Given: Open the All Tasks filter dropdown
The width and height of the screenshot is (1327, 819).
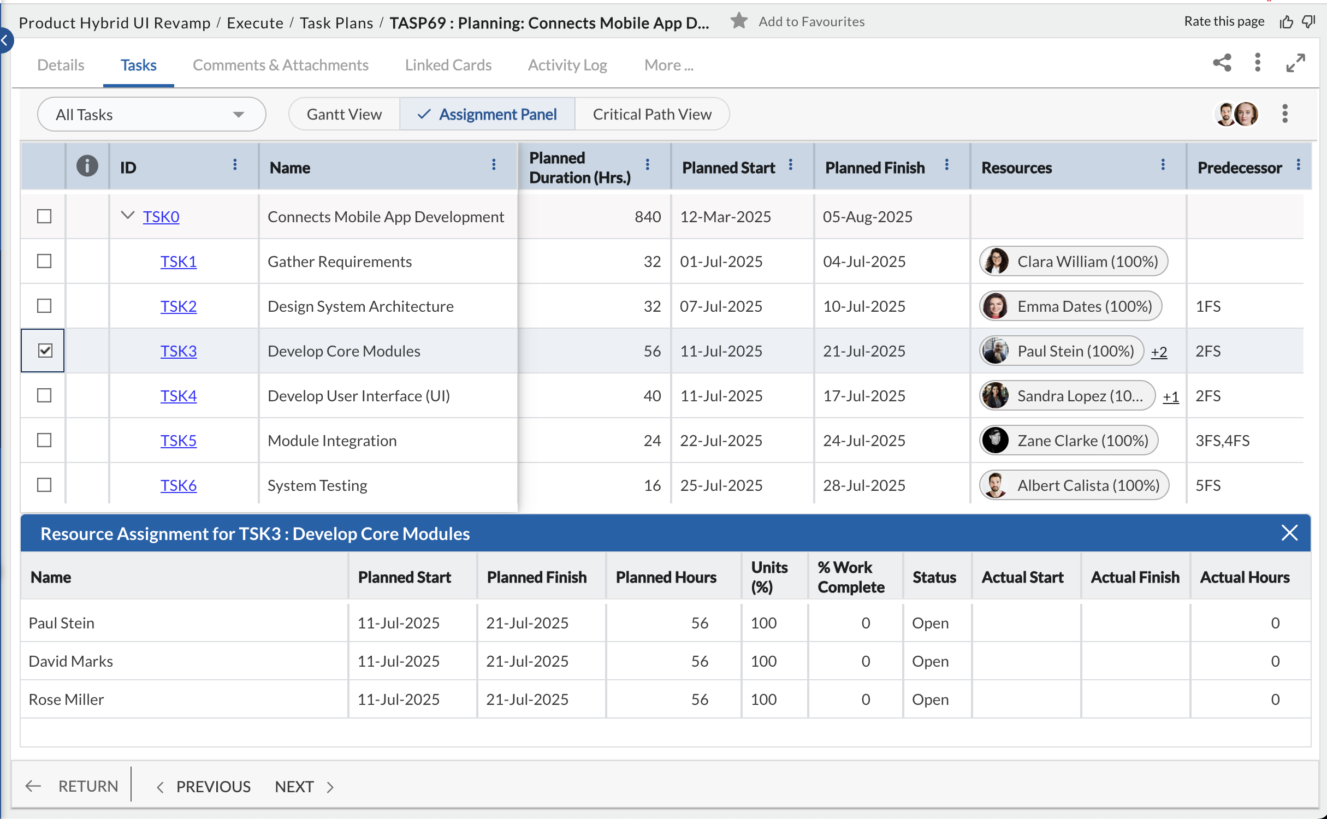Looking at the screenshot, I should pyautogui.click(x=151, y=115).
